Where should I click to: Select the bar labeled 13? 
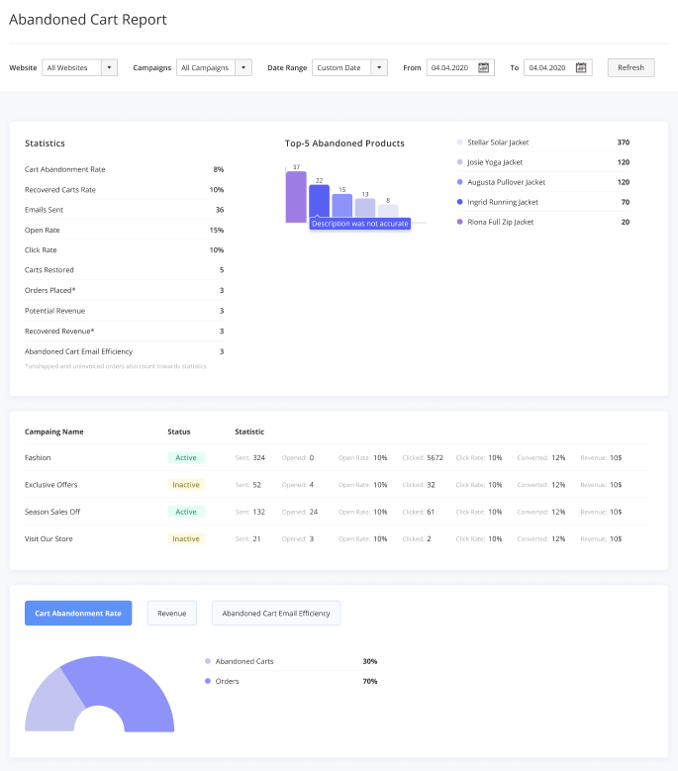point(365,208)
